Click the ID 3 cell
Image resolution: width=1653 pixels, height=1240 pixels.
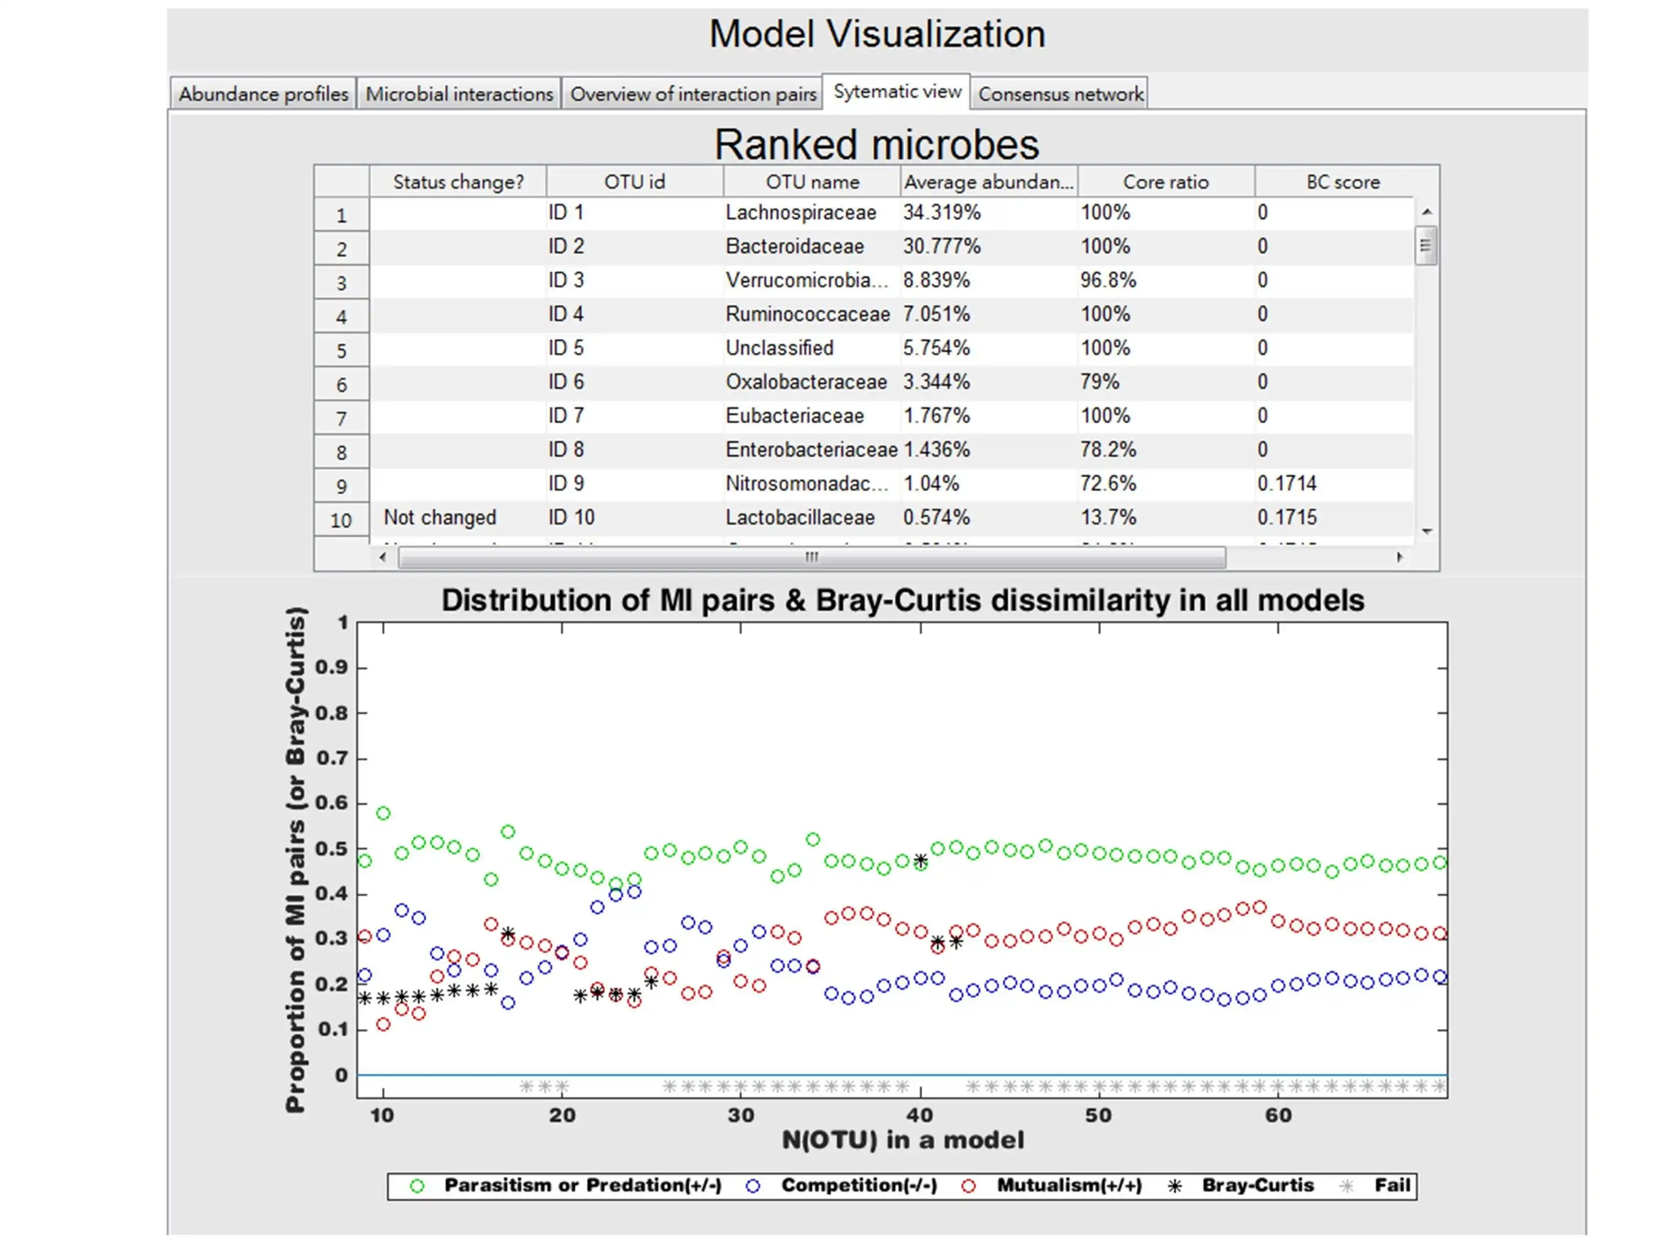click(x=634, y=281)
